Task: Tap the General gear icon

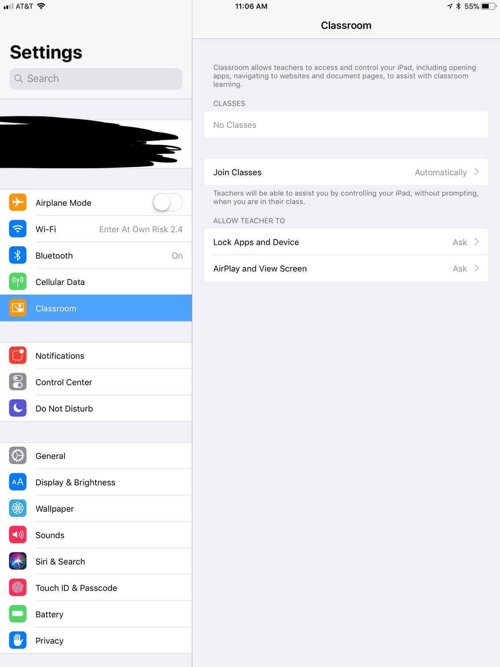Action: point(18,456)
